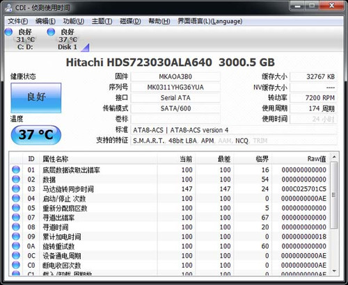This screenshot has width=348, height=285.
Task: Click status icon for attribute 01
Action: (x=16, y=170)
